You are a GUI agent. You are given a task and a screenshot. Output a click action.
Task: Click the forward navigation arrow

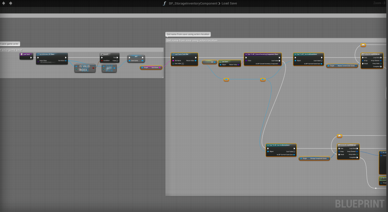pos(11,3)
